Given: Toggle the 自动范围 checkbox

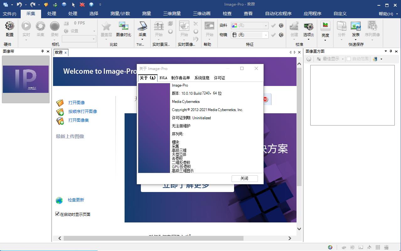Looking at the screenshot, I should point(349,59).
